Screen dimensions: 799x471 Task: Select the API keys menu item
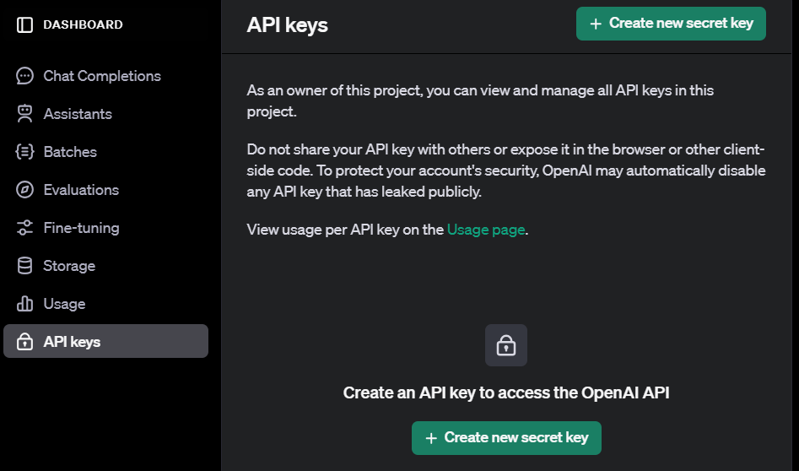pos(106,341)
